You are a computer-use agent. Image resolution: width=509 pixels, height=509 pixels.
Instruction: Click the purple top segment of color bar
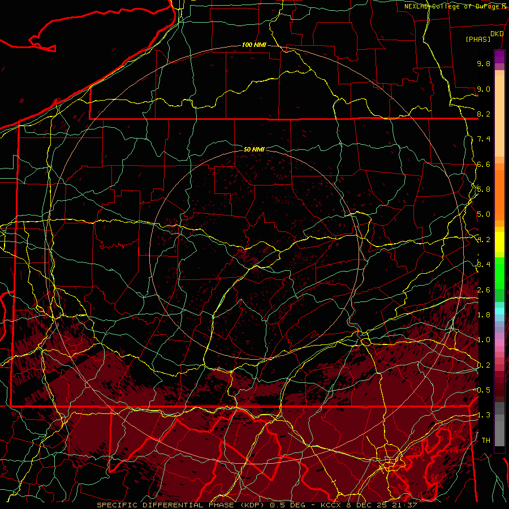tap(499, 57)
